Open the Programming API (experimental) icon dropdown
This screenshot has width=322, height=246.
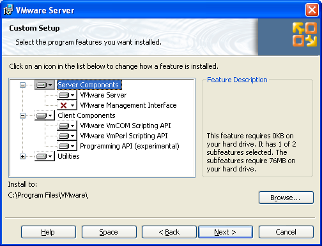[67, 146]
